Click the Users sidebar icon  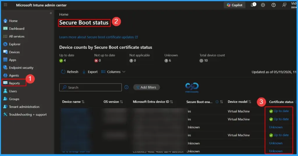coord(5,91)
